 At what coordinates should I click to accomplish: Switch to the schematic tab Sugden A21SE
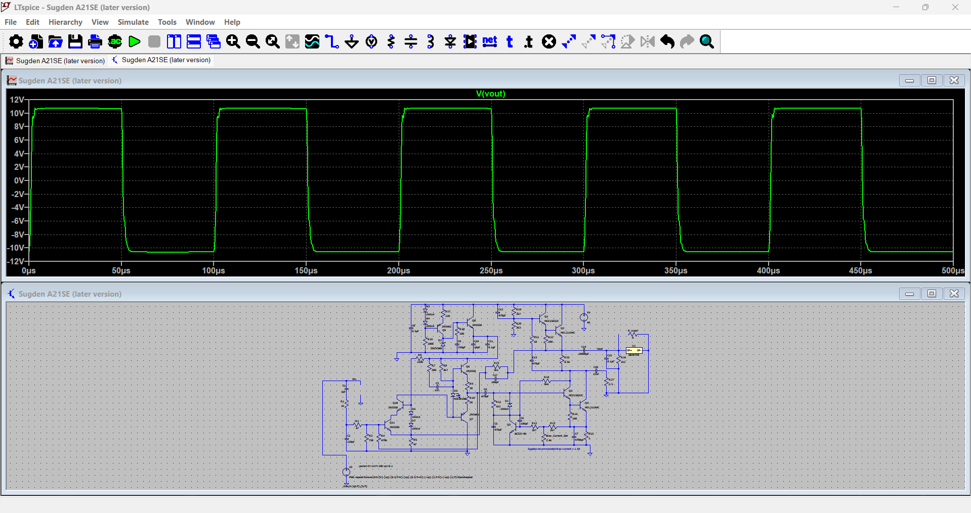pos(161,60)
